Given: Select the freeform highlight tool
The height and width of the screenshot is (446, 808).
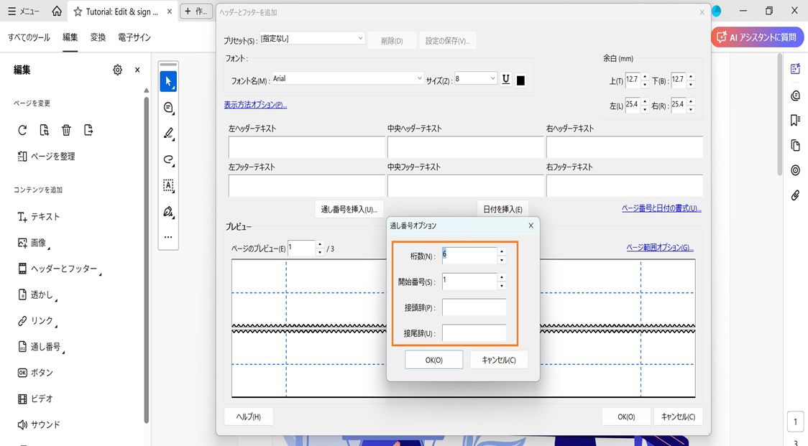Looking at the screenshot, I should (x=168, y=159).
